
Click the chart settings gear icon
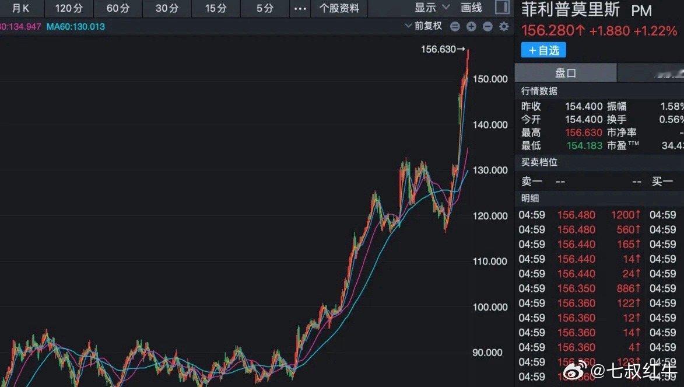tap(504, 26)
